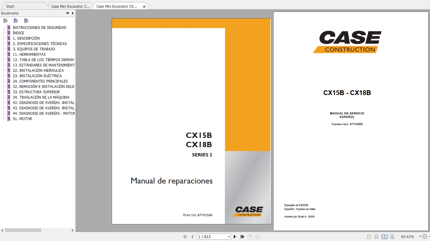This screenshot has width=430, height=241.
Task: Open the INSTRUCCIONES DE SEGURIDAD bookmark
Action: point(39,28)
